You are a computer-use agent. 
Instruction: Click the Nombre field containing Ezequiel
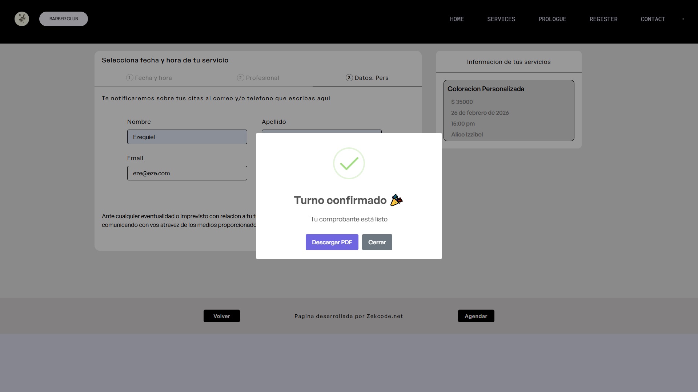(187, 137)
